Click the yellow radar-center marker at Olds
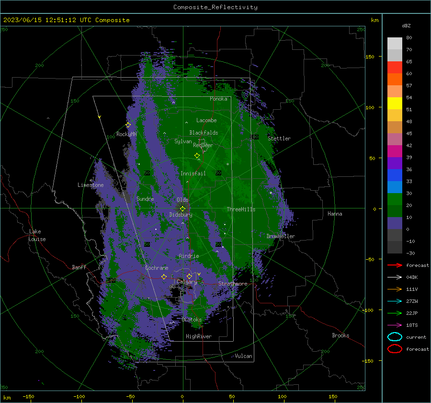Screen dimensions: 431x403 coord(182,208)
